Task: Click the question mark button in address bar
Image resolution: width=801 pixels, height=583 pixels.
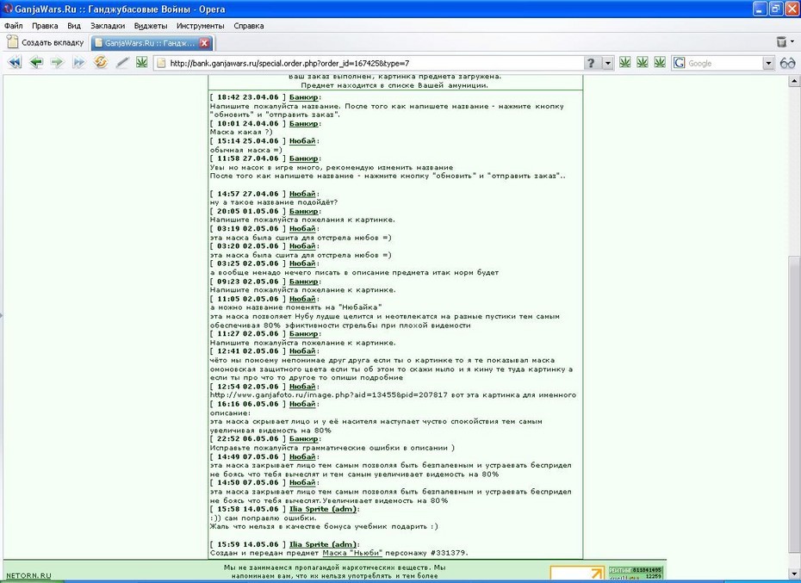Action: [x=591, y=63]
